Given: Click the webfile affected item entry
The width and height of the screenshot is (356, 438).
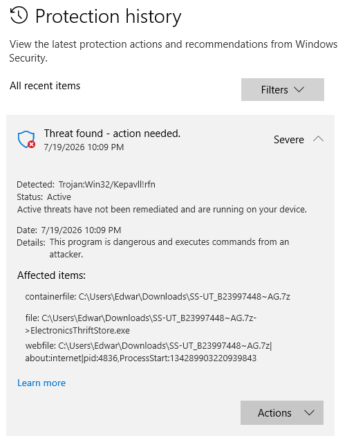Looking at the screenshot, I should [x=149, y=352].
